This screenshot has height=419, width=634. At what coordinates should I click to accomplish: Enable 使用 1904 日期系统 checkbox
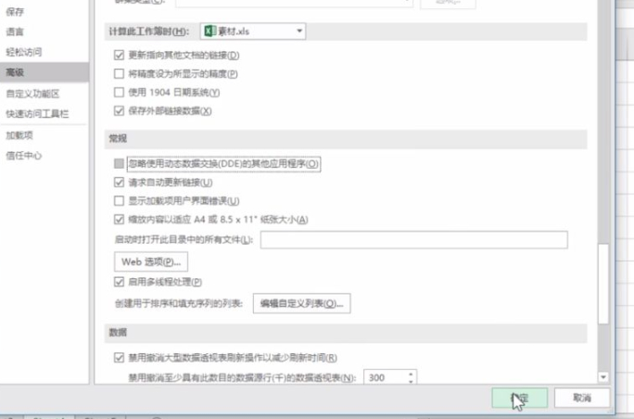click(x=119, y=92)
